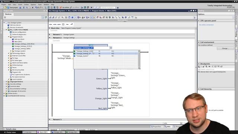Viewport: 238px width, 134px height.
Task: Open PLC supervisions & alarms
Action: click(x=21, y=74)
